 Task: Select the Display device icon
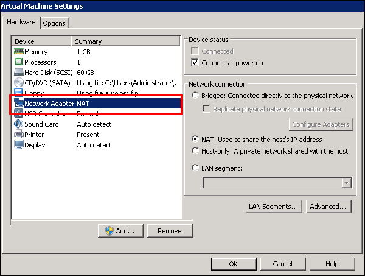18,146
